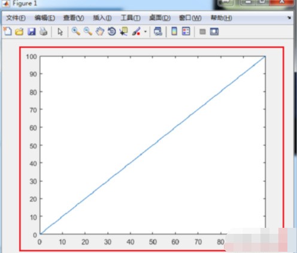Click the dock arrow at menu bar end
The height and width of the screenshot is (253, 297).
point(289,18)
